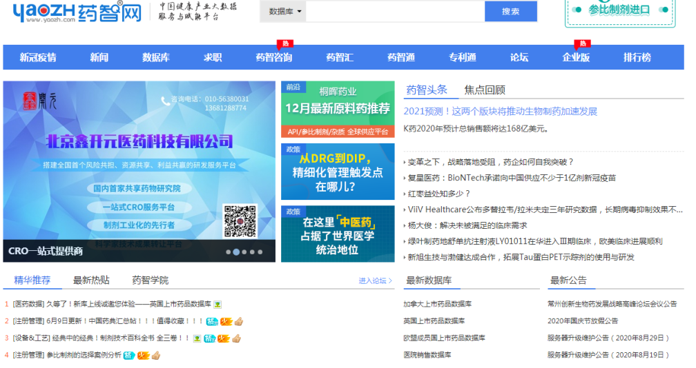Screen dimensions: 696x368
Task: Switch to the 药智头条 tab
Action: [427, 90]
